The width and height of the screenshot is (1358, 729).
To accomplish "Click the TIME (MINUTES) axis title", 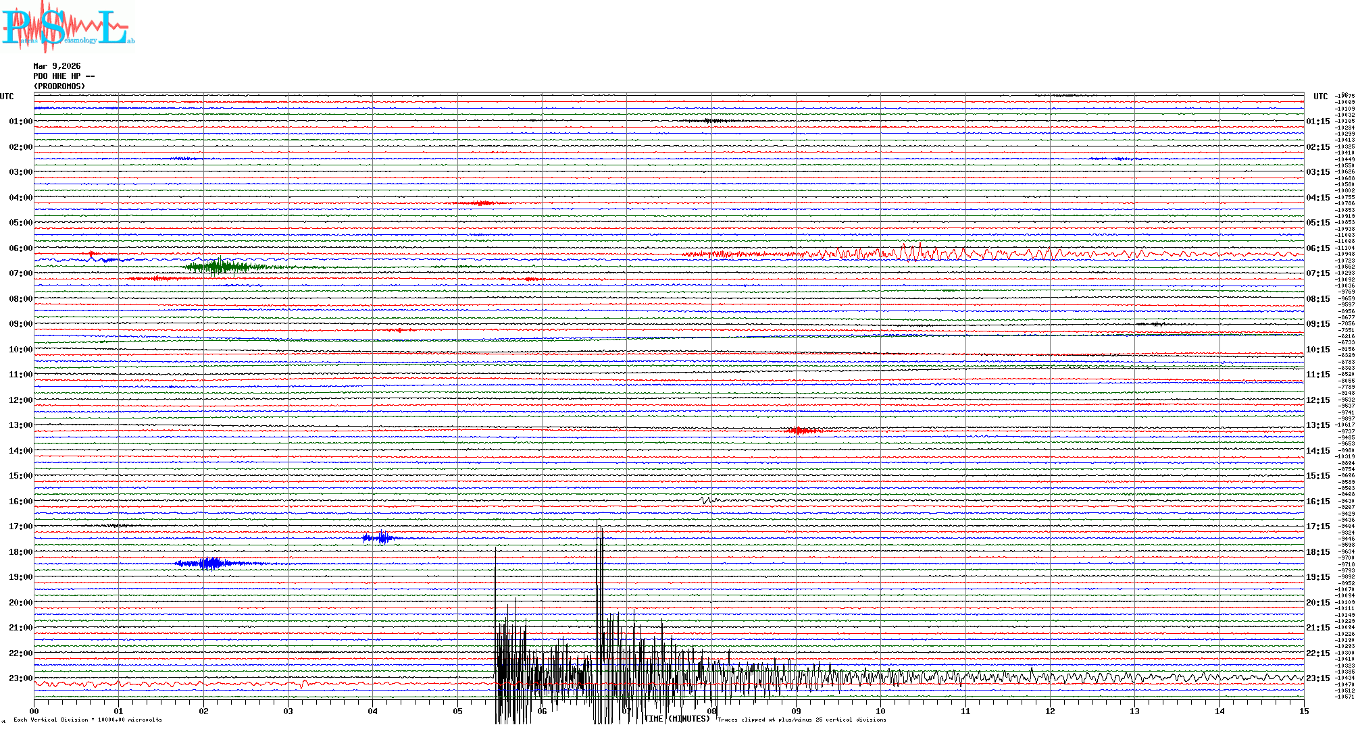I will click(x=677, y=719).
